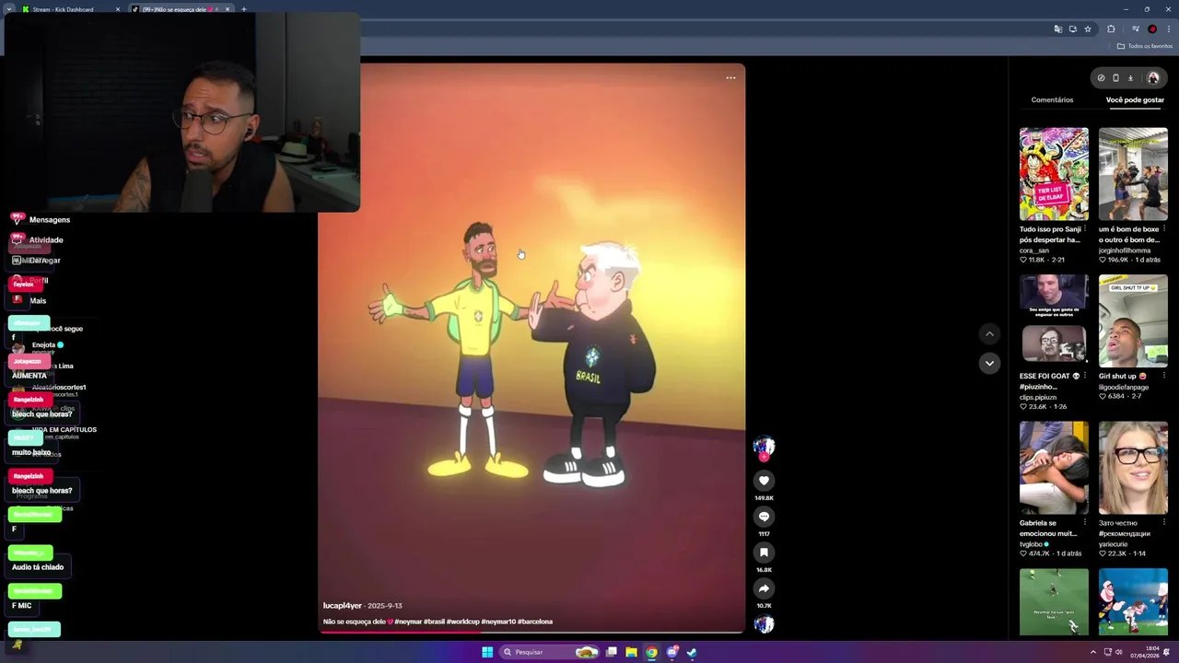
Task: Like the TikTok video with heart icon
Action: click(764, 481)
